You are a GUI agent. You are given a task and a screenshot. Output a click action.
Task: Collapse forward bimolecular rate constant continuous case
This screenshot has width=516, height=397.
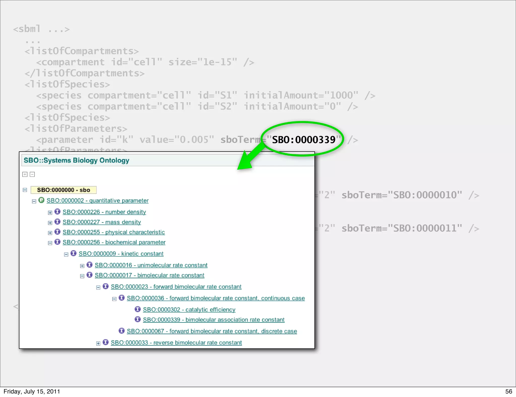click(114, 299)
